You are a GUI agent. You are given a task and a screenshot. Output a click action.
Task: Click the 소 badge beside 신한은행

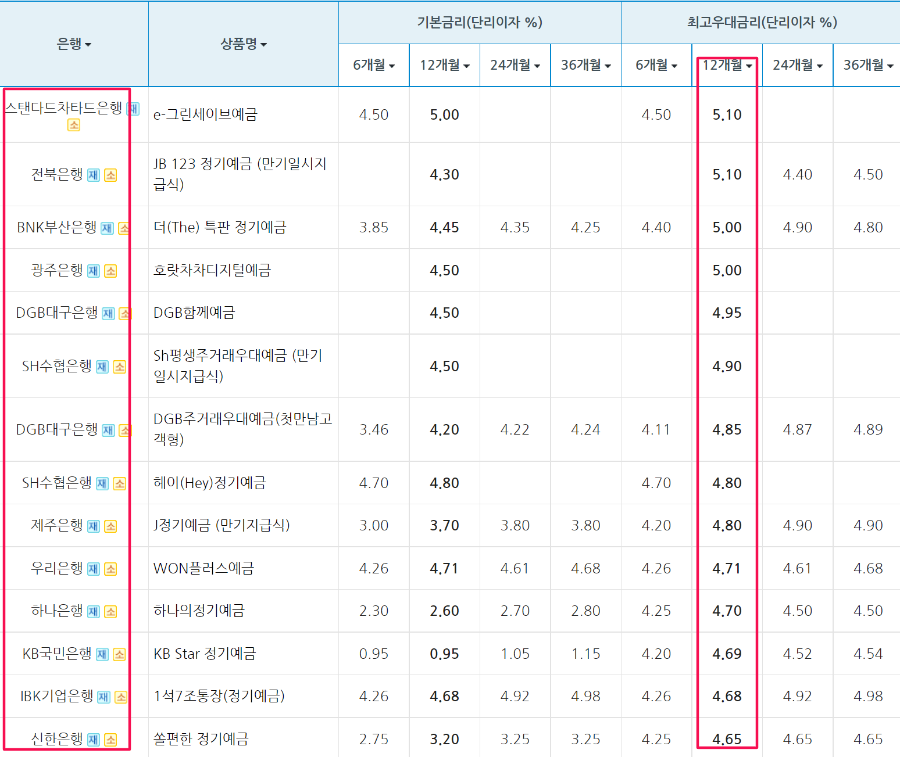pyautogui.click(x=110, y=740)
